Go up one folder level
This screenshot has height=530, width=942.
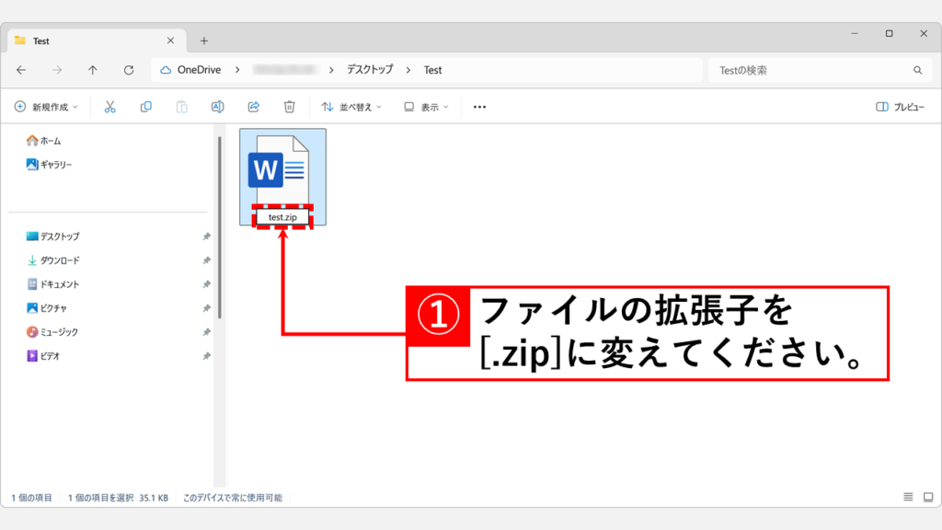[x=93, y=70]
